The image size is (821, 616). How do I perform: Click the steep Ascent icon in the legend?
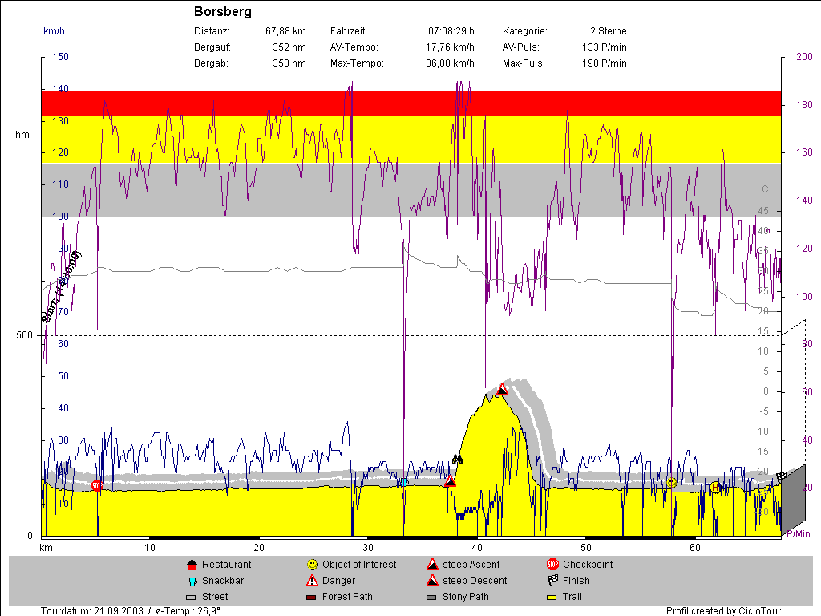coord(432,565)
